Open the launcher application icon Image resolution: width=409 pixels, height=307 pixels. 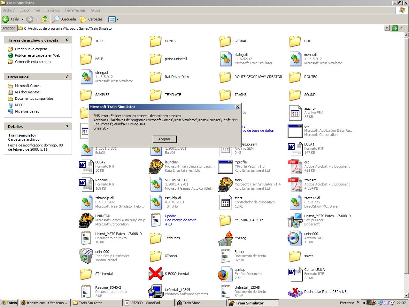point(156,166)
